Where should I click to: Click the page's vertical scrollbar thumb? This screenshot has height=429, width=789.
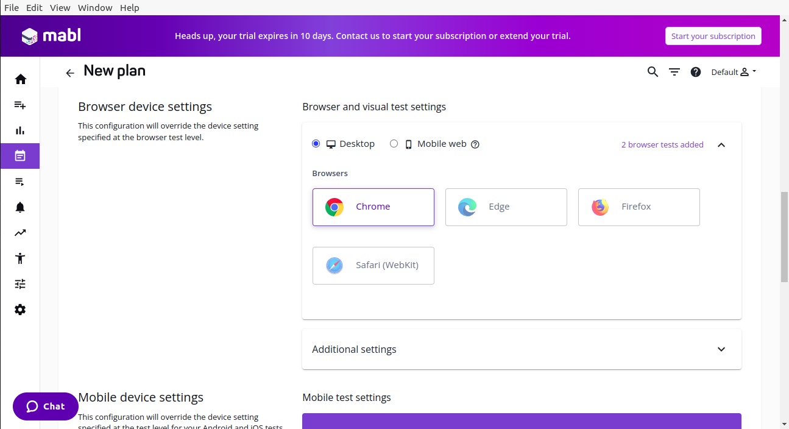click(x=784, y=236)
